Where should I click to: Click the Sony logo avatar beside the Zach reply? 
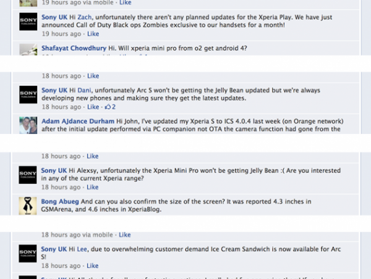pos(28,24)
